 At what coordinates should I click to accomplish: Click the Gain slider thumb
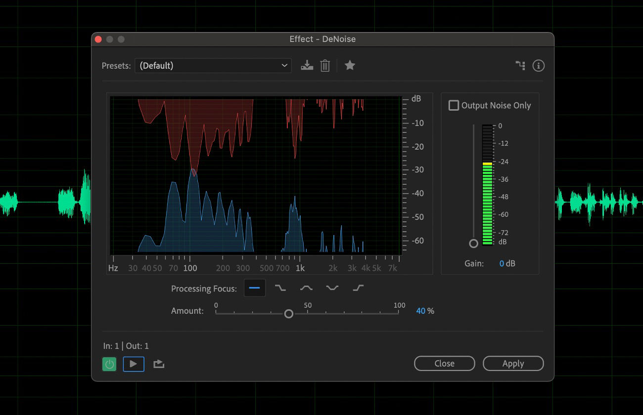point(473,243)
